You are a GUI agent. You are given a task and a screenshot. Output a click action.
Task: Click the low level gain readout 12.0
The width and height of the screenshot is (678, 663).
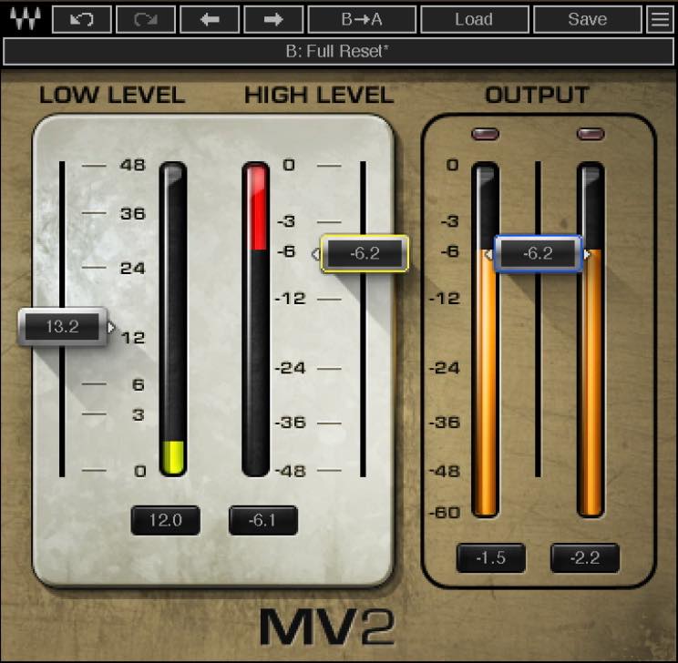click(x=166, y=520)
